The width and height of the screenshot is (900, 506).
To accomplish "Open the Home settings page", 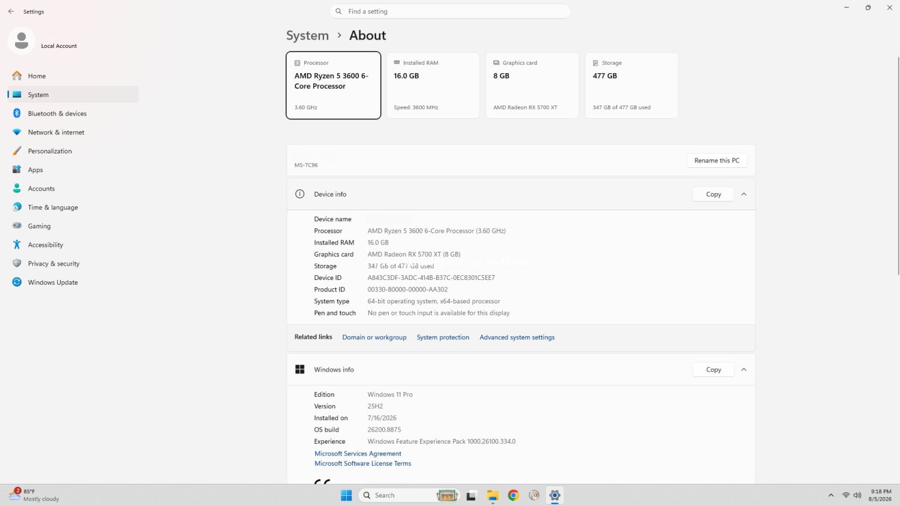I will coord(73,76).
